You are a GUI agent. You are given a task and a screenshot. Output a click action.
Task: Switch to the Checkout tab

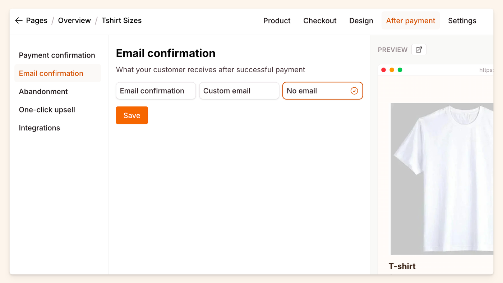click(320, 20)
